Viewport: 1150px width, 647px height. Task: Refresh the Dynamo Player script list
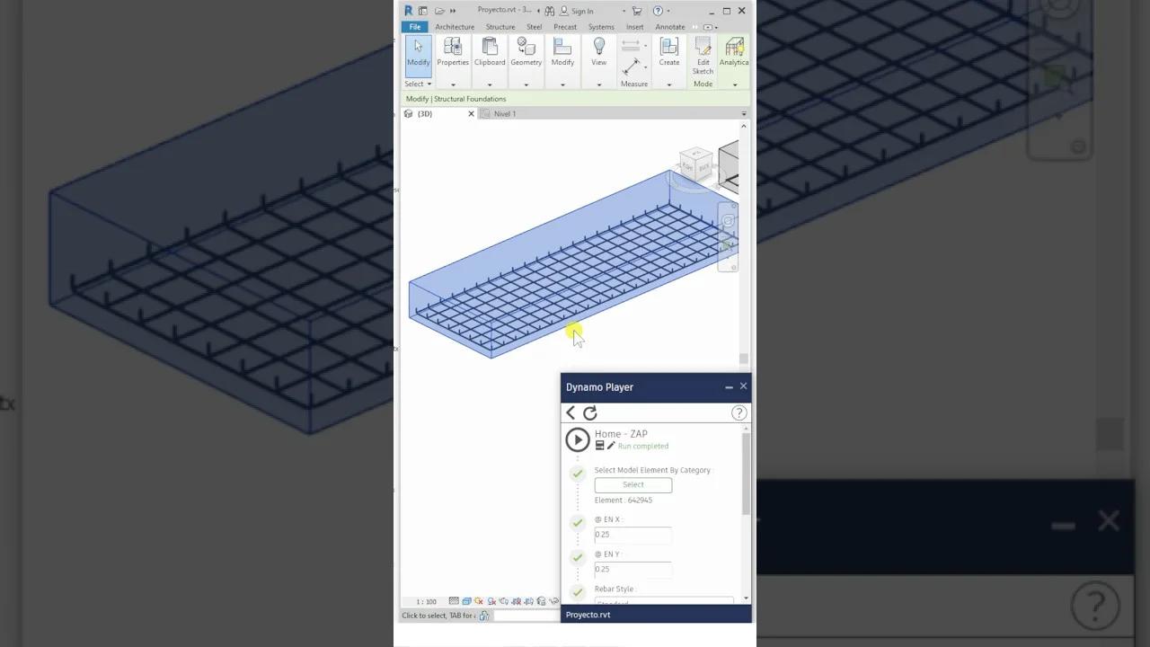pyautogui.click(x=590, y=412)
